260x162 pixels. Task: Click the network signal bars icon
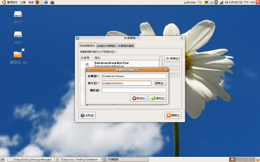click(x=221, y=2)
